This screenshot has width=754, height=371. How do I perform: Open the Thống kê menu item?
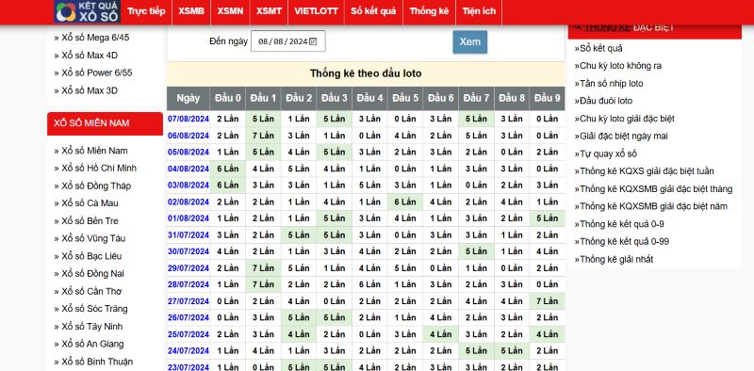[x=429, y=11]
